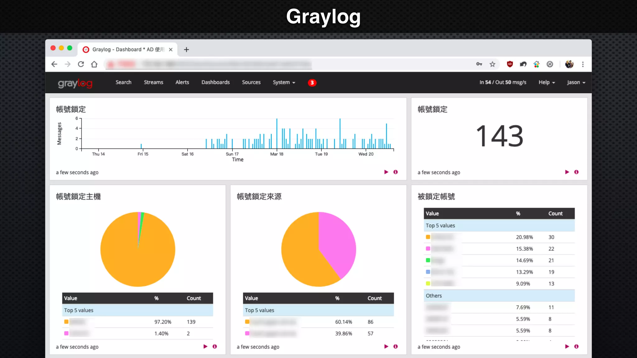Screen dimensions: 637x358
Task: Close the Graylog Dashboard tab
Action: pyautogui.click(x=170, y=49)
